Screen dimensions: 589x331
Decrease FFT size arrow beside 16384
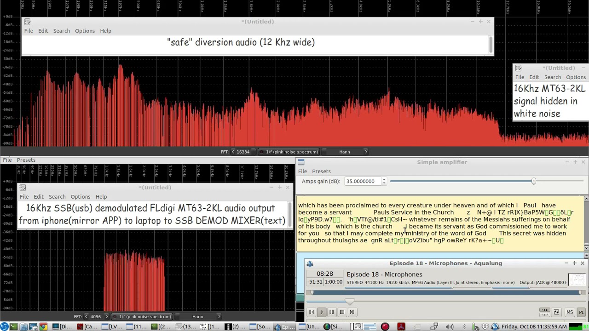tap(233, 152)
